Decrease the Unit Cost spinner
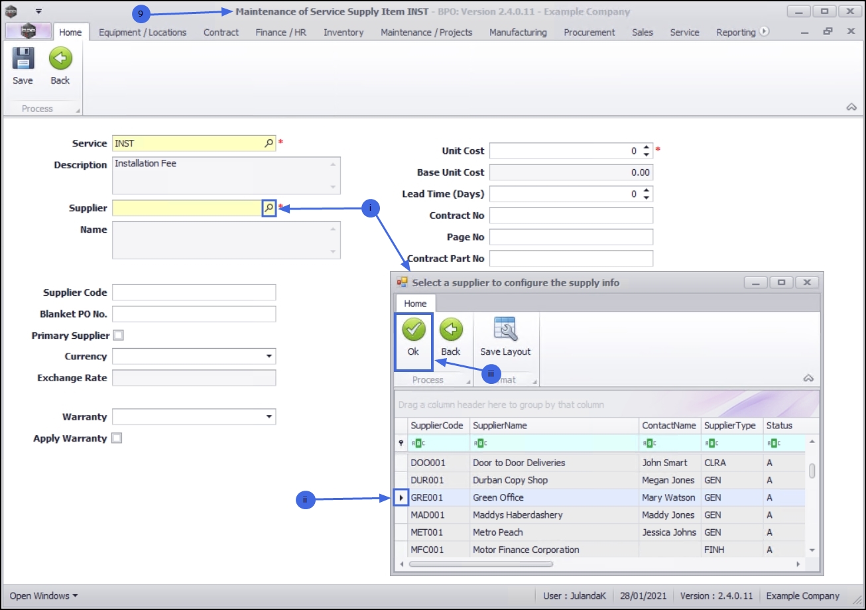Screen dimensions: 866x610 pos(647,154)
